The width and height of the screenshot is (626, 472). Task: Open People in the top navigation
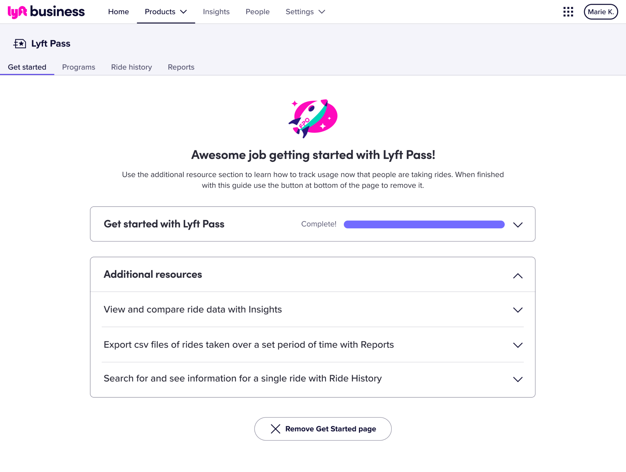tap(257, 12)
